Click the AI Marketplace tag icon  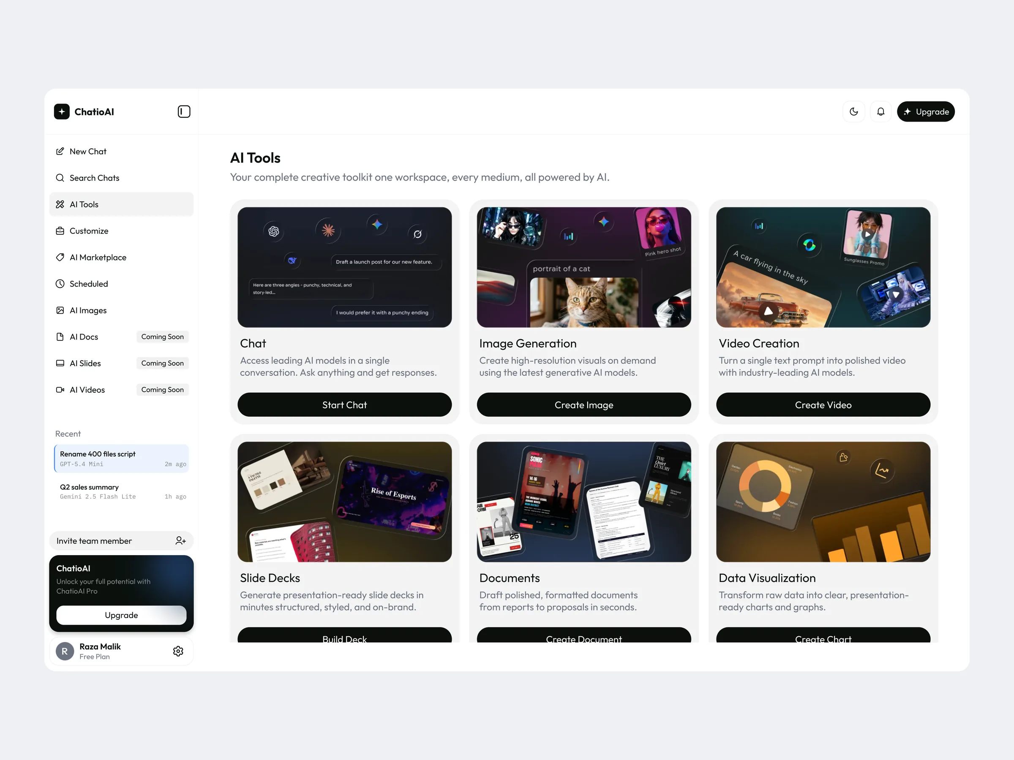60,258
